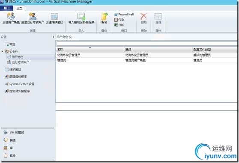The image size is (239, 163).
Task: Open the 库 workspace
Action: [11, 148]
